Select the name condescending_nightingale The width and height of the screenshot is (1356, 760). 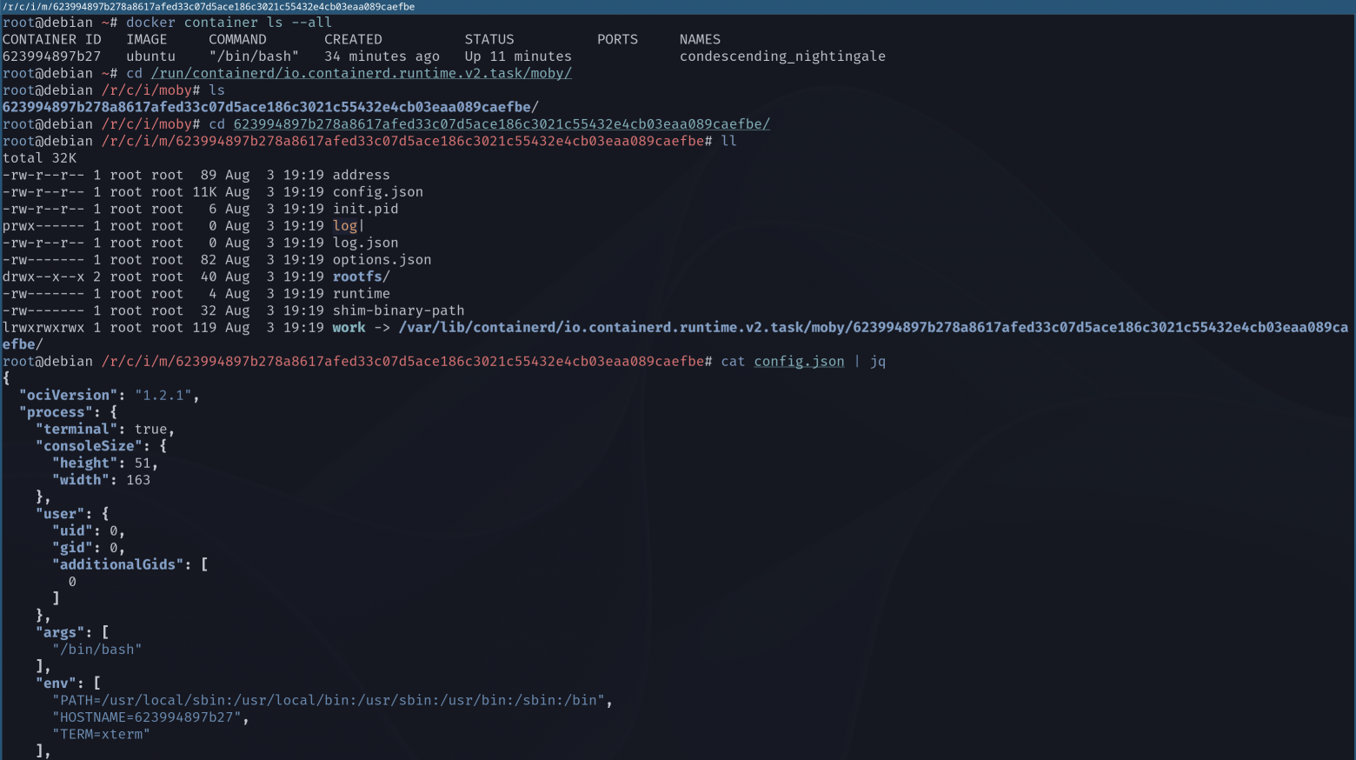coord(782,57)
